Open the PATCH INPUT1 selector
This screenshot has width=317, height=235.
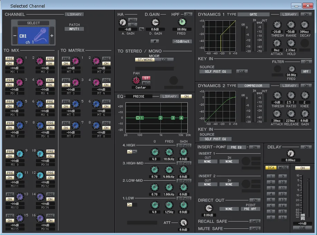[74, 29]
